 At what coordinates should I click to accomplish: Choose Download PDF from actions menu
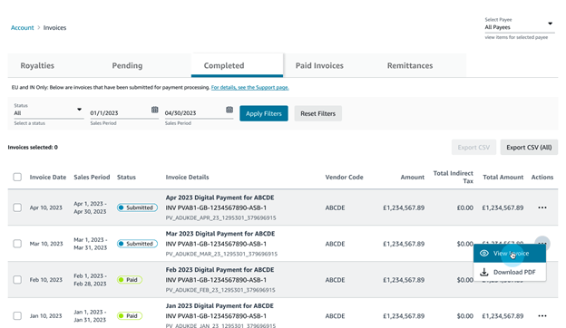coord(510,272)
